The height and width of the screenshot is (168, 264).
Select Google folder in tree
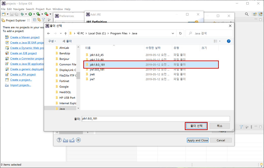pos(64,87)
